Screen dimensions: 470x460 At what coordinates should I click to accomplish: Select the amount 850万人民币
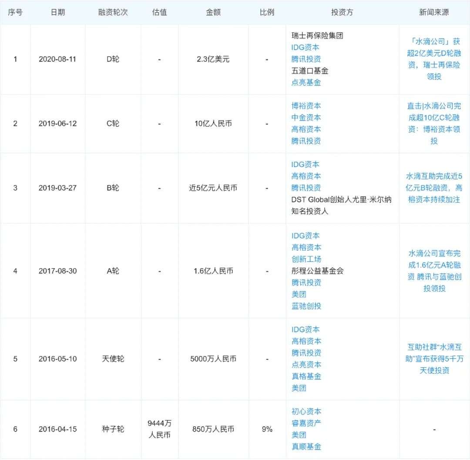[213, 429]
